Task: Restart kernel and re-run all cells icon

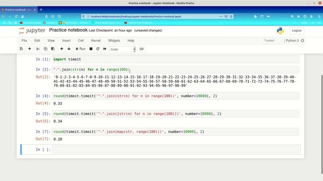Action: click(x=105, y=49)
